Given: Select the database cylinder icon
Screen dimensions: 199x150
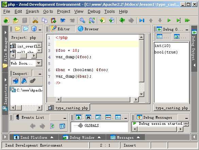Looking at the screenshot, I should click(34, 29).
